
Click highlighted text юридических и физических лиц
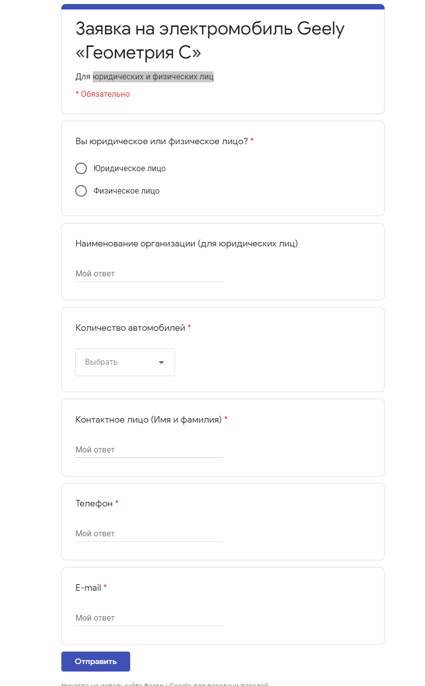point(153,76)
